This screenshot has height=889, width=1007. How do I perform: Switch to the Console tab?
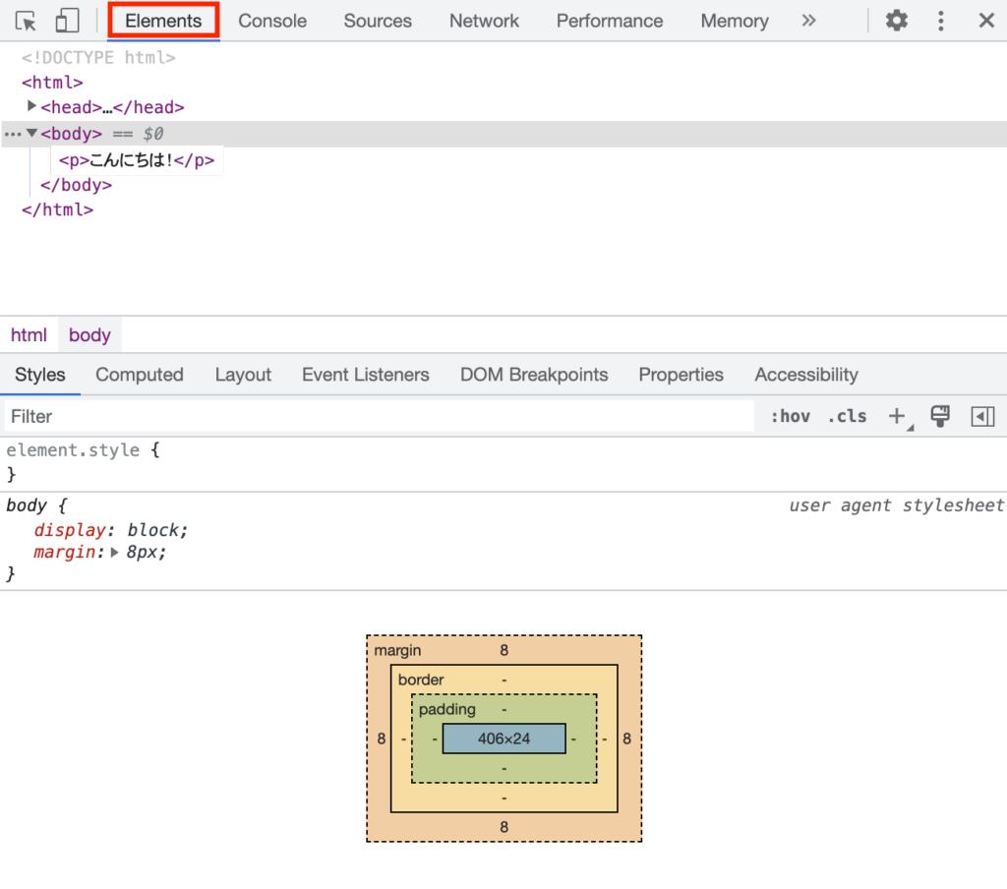[272, 21]
